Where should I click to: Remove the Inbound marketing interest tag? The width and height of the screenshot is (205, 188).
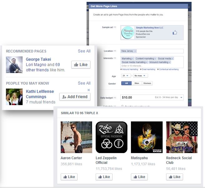[169, 62]
